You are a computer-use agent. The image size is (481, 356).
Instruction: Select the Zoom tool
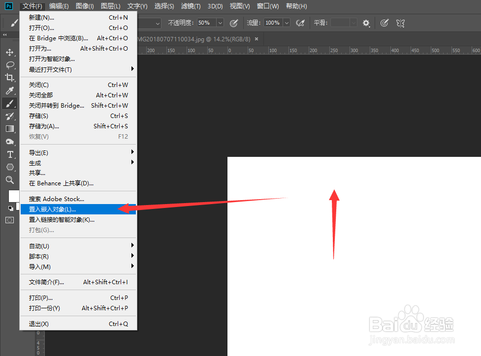click(x=10, y=180)
